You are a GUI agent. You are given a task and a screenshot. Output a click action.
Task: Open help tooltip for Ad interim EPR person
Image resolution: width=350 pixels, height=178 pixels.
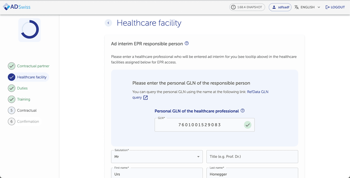(x=187, y=43)
